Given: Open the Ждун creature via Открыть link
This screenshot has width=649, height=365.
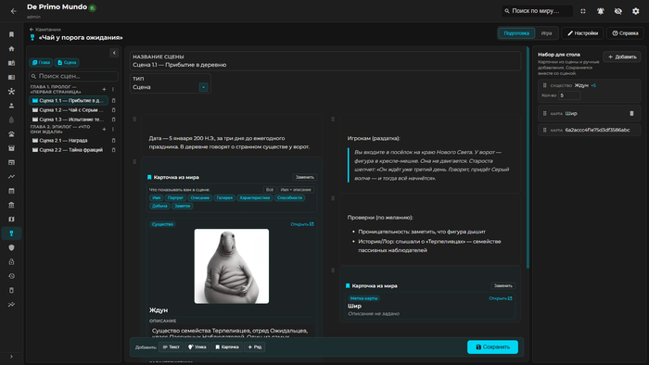Looking at the screenshot, I should [301, 224].
